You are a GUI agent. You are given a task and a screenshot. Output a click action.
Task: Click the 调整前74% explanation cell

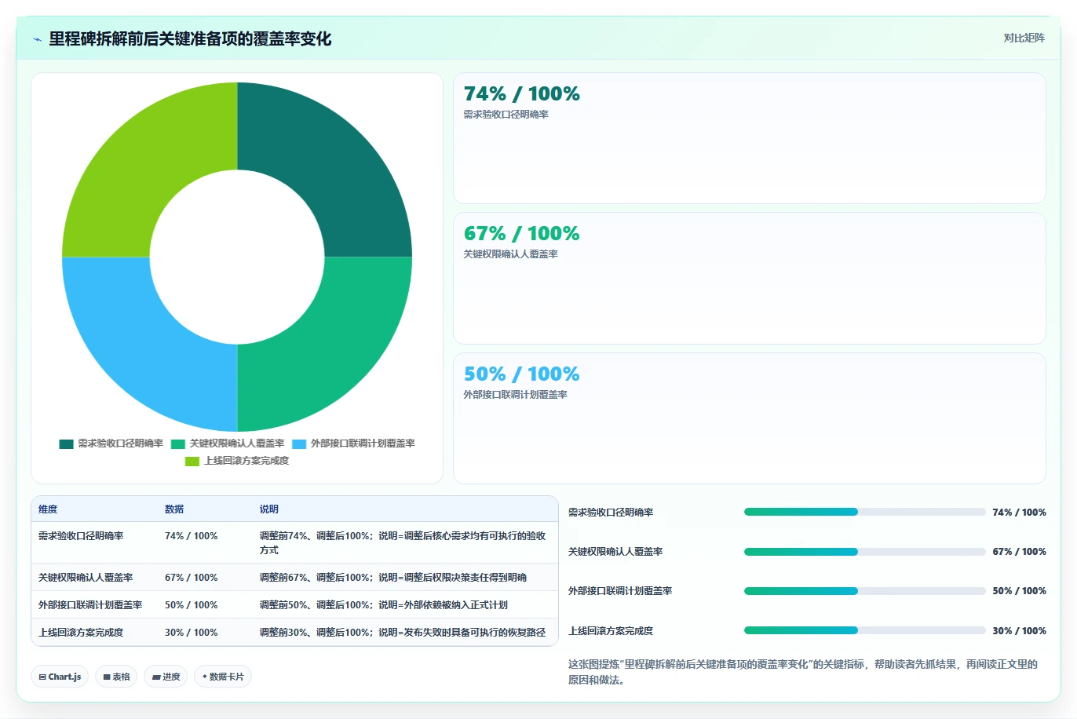pyautogui.click(x=403, y=543)
